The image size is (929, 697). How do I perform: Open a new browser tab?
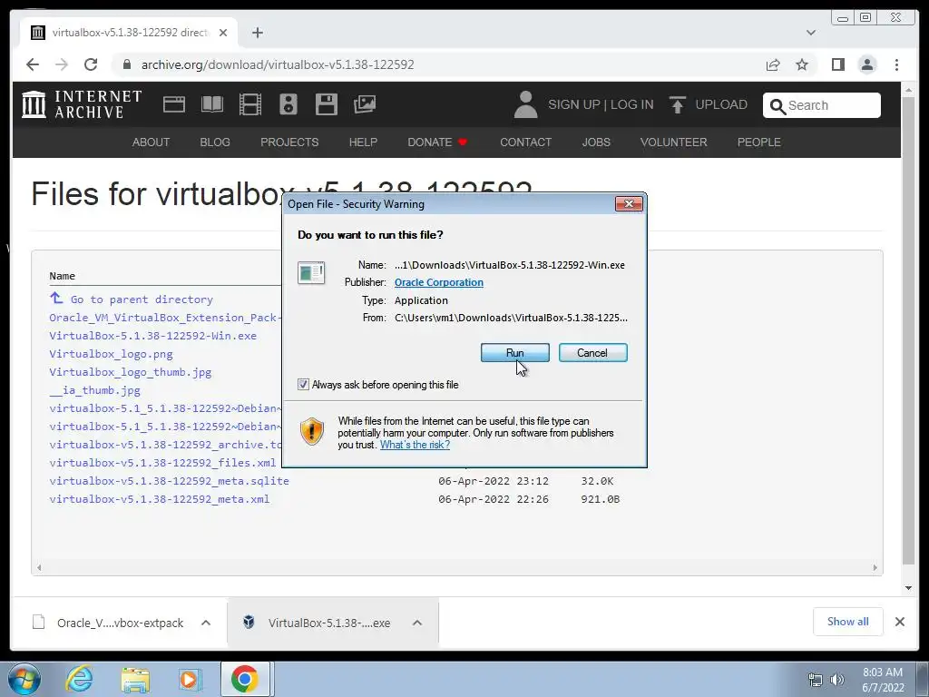coord(257,33)
